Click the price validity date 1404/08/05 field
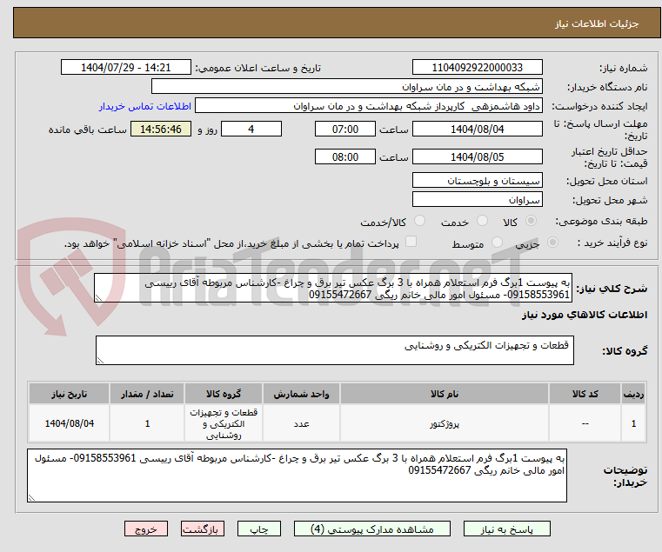 pyautogui.click(x=477, y=157)
